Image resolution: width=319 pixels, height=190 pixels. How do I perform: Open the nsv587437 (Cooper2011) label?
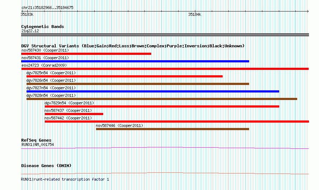click(x=68, y=110)
